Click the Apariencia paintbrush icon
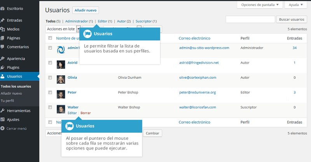The image size is (311, 162). pyautogui.click(x=3, y=59)
